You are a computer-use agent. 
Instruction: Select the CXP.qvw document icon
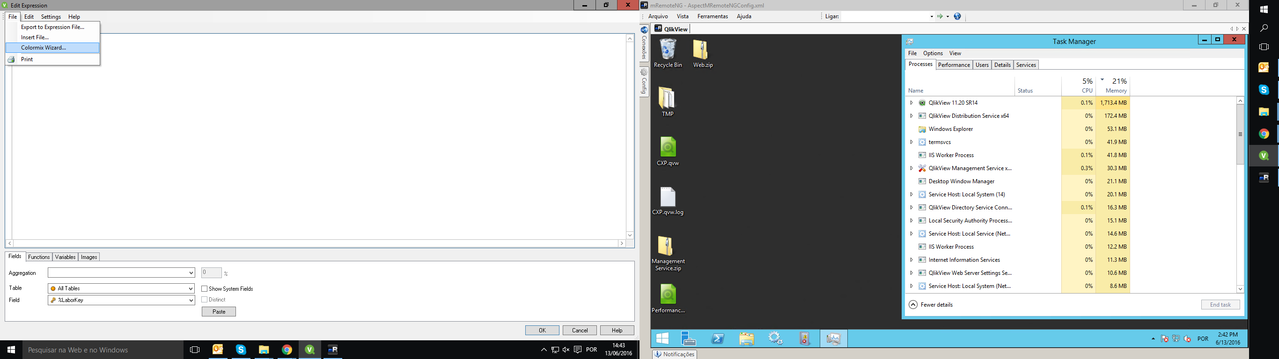[x=668, y=151]
